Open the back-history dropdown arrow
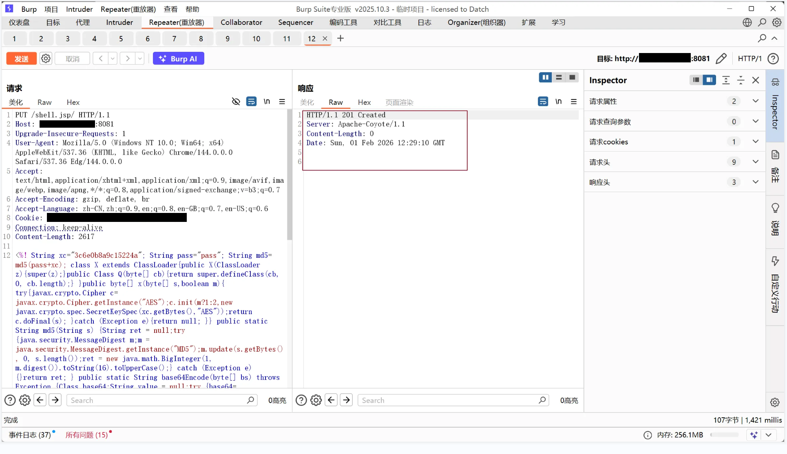This screenshot has height=454, width=787. [113, 58]
